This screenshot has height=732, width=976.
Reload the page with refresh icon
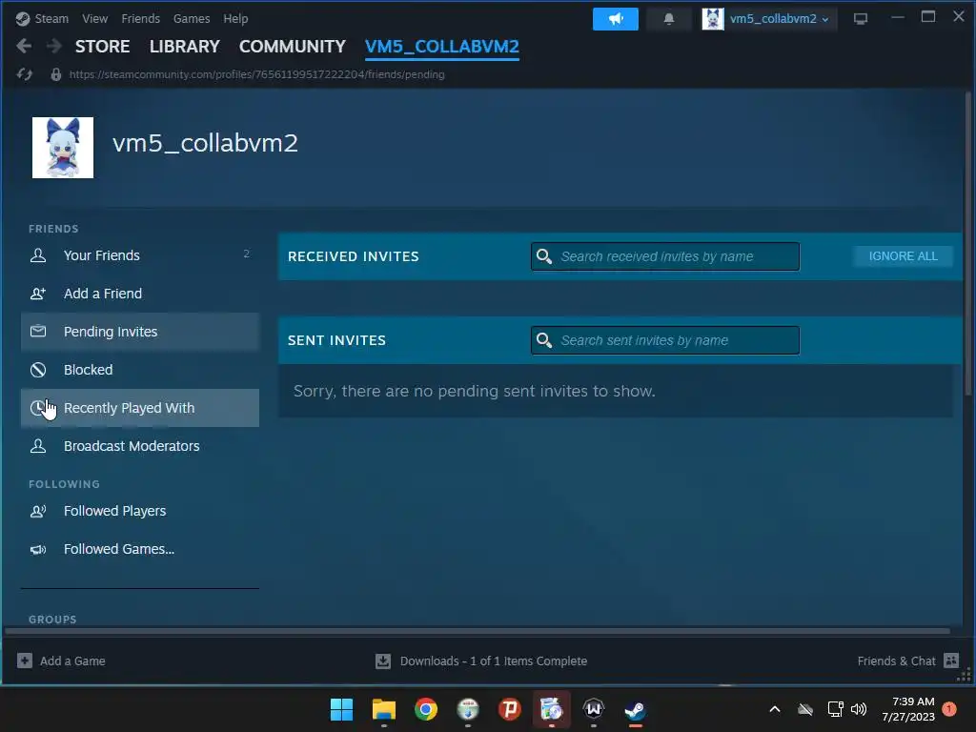coord(24,74)
